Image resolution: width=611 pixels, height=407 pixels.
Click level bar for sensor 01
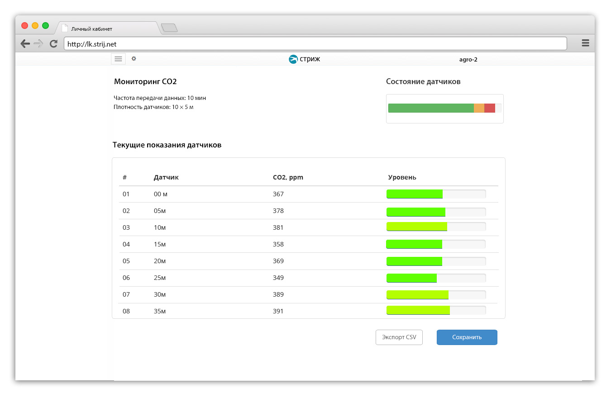436,194
